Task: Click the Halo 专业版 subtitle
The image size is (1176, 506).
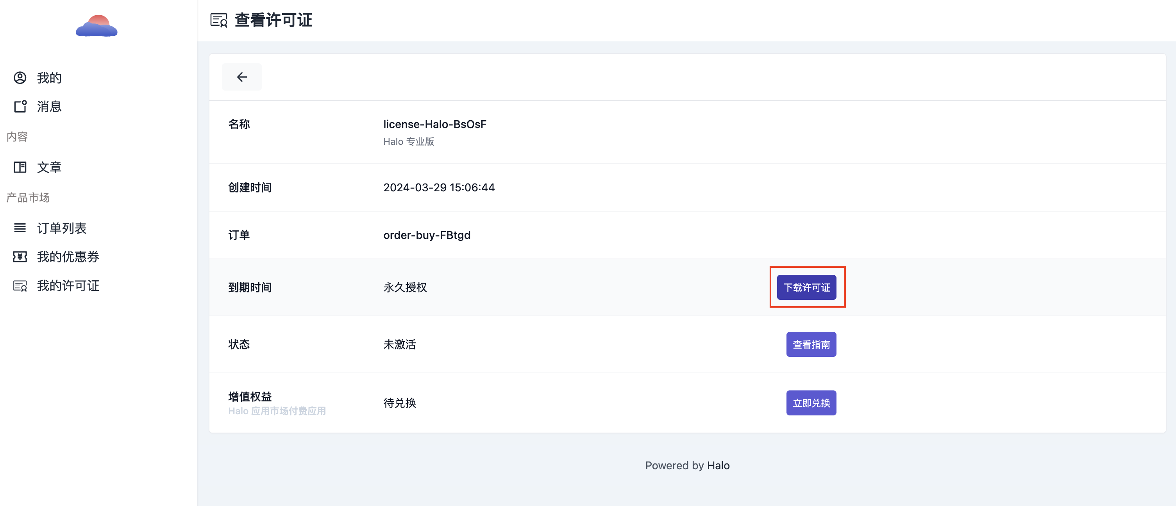Action: tap(409, 142)
